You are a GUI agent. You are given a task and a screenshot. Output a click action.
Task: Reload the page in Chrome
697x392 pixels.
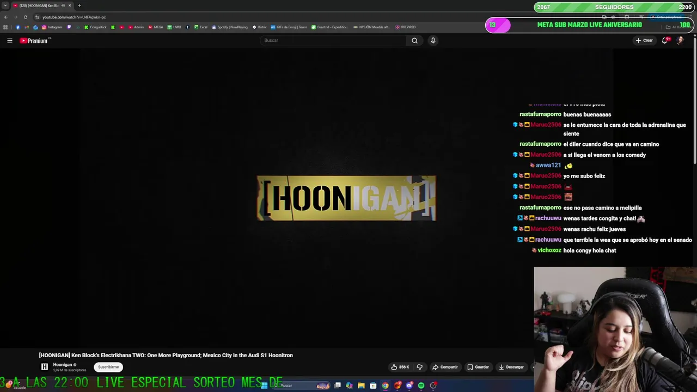[25, 17]
